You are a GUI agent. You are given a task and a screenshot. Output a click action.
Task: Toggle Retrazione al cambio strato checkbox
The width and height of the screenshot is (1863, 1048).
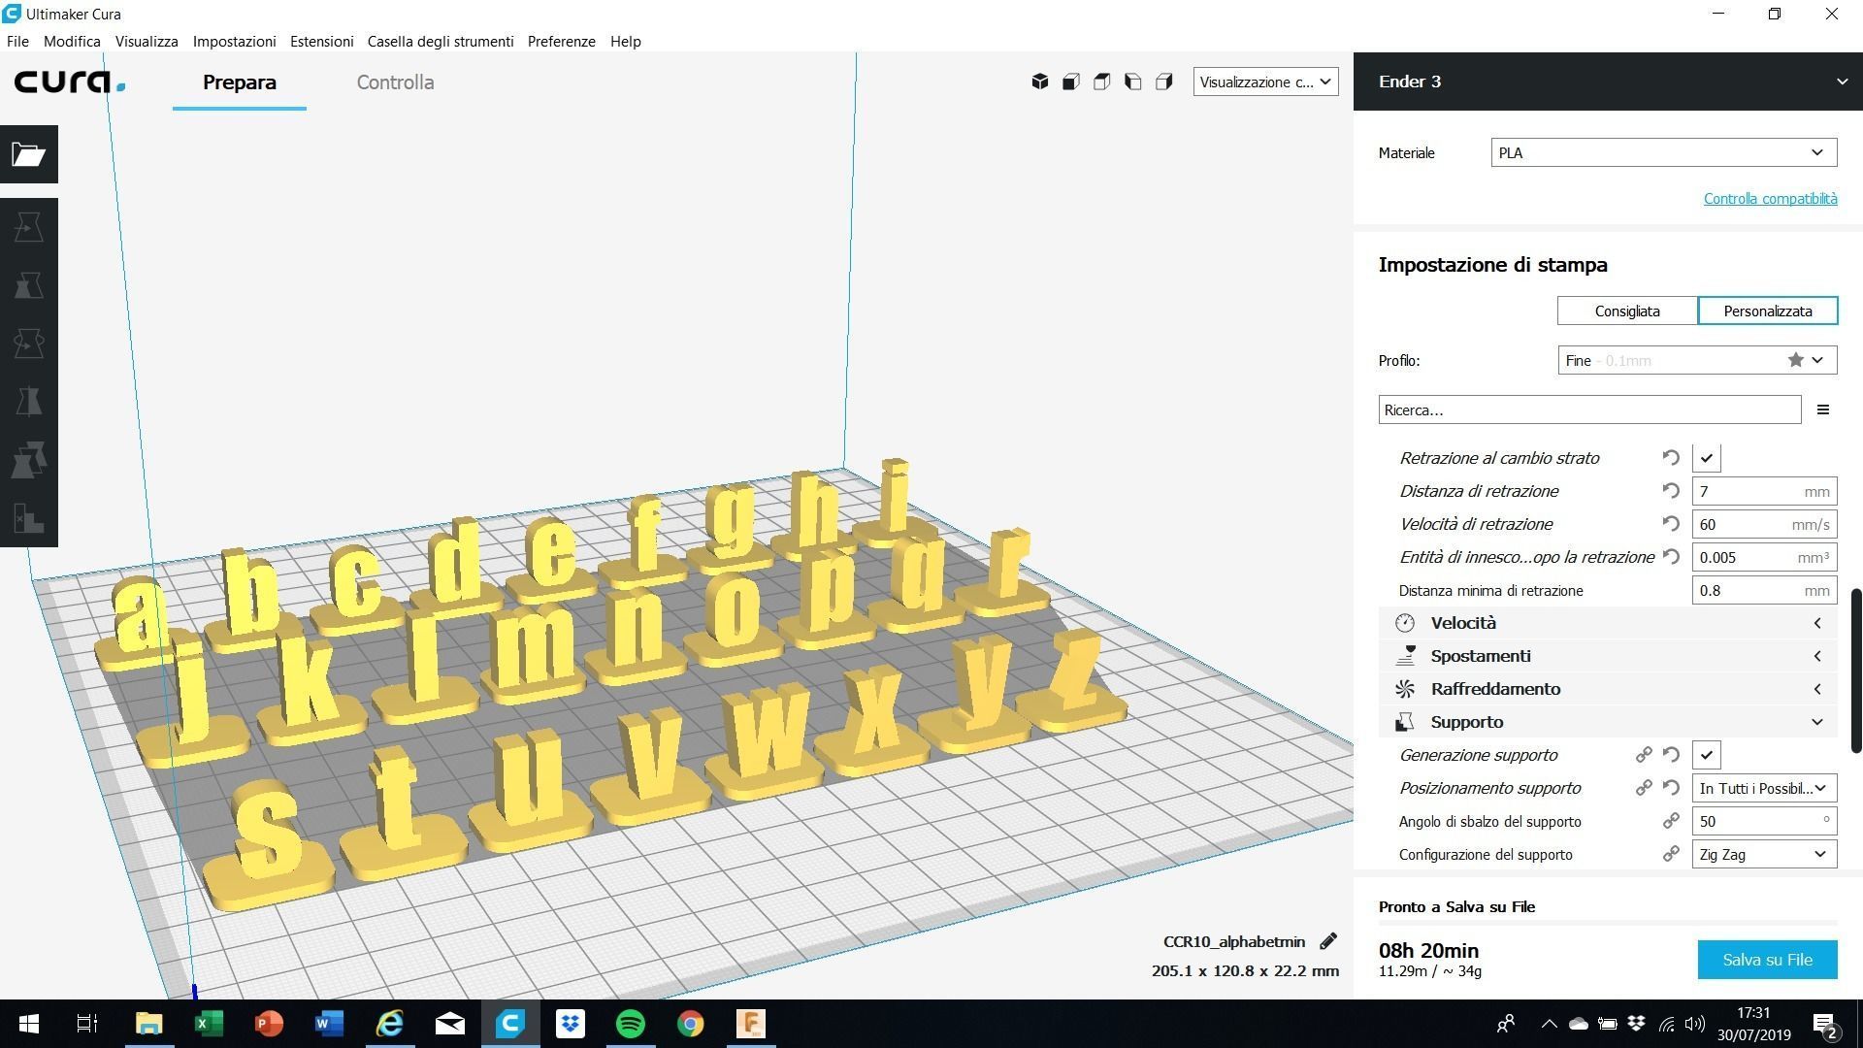[x=1707, y=458]
